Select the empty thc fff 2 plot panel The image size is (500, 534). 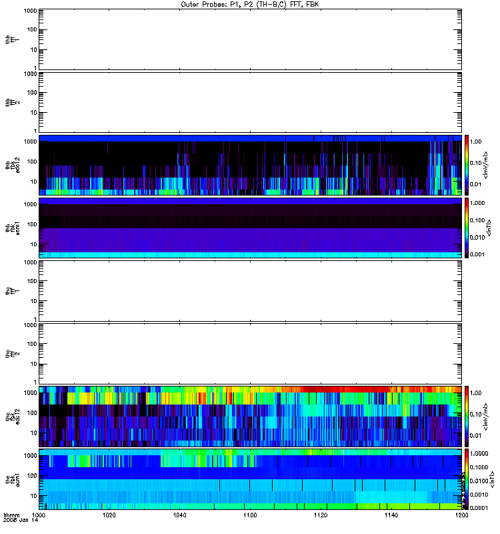tap(250, 354)
